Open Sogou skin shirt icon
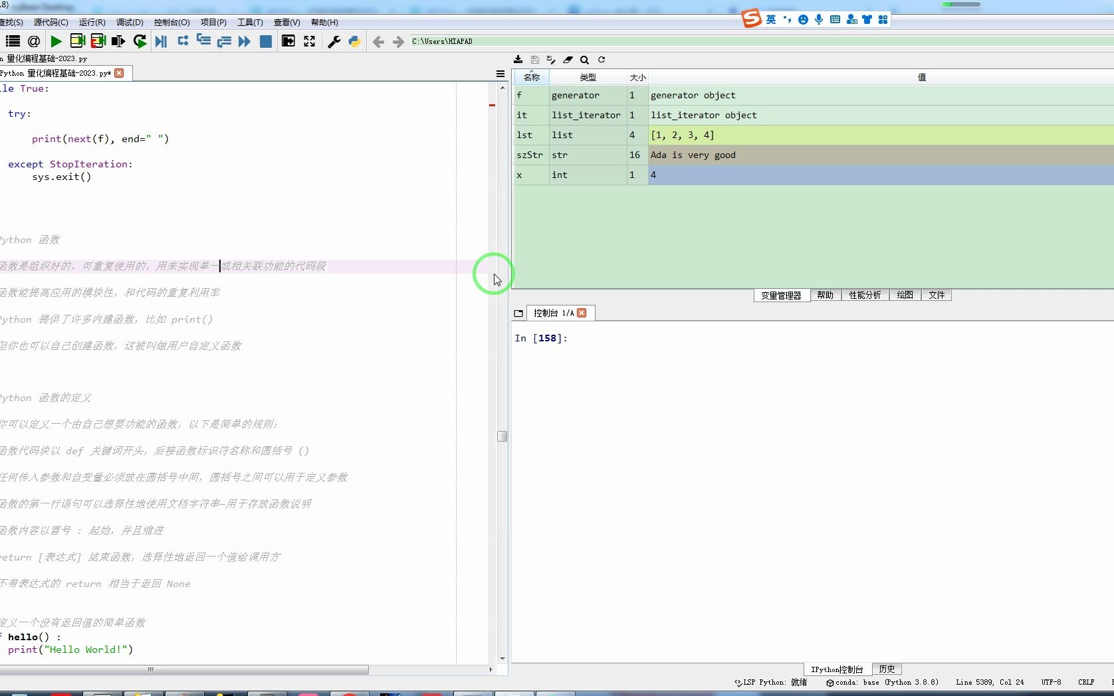This screenshot has width=1114, height=696. coord(867,19)
